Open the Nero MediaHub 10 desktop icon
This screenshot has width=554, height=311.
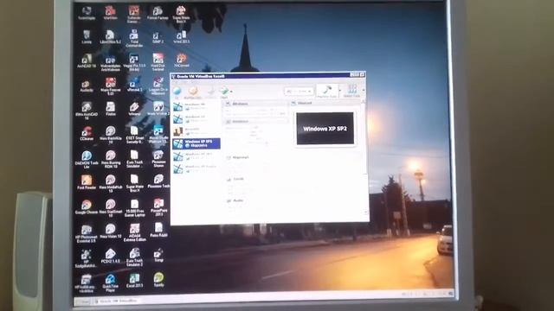111,184
